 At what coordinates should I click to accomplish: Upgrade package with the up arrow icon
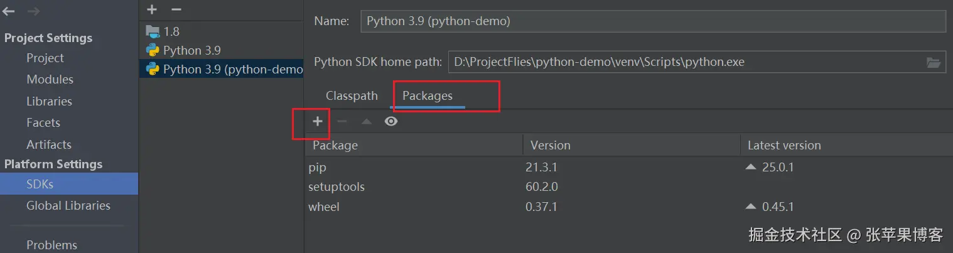coord(367,121)
